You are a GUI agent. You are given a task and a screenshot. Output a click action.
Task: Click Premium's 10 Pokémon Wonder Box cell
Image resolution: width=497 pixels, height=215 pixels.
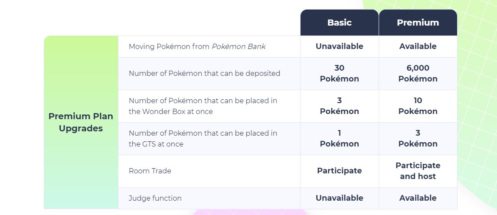[x=418, y=106]
